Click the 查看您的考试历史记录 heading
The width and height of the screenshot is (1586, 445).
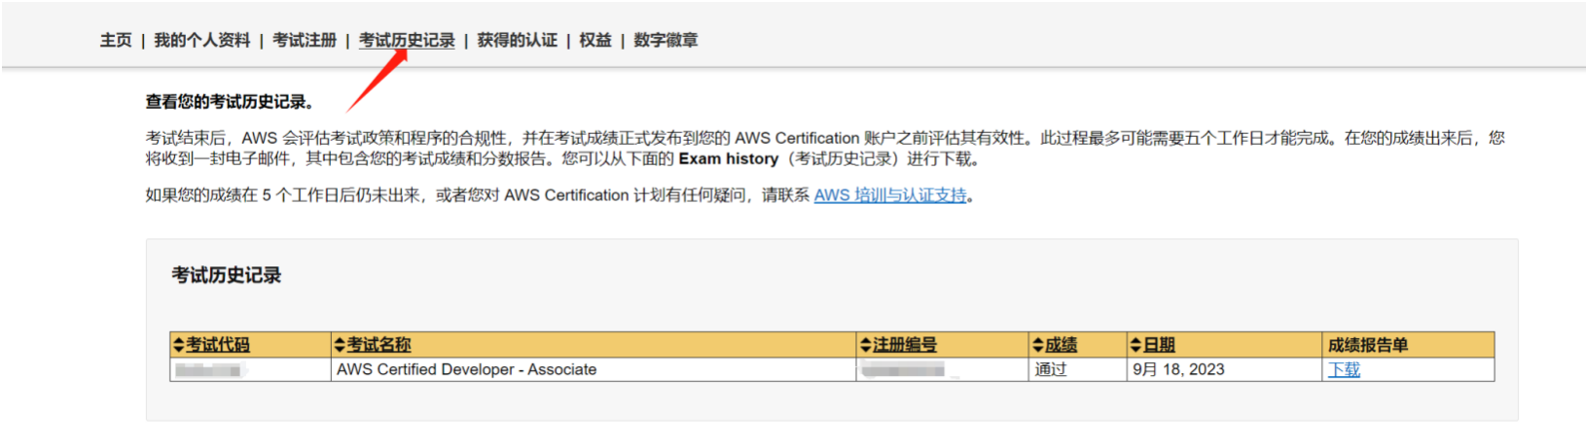[x=230, y=102]
